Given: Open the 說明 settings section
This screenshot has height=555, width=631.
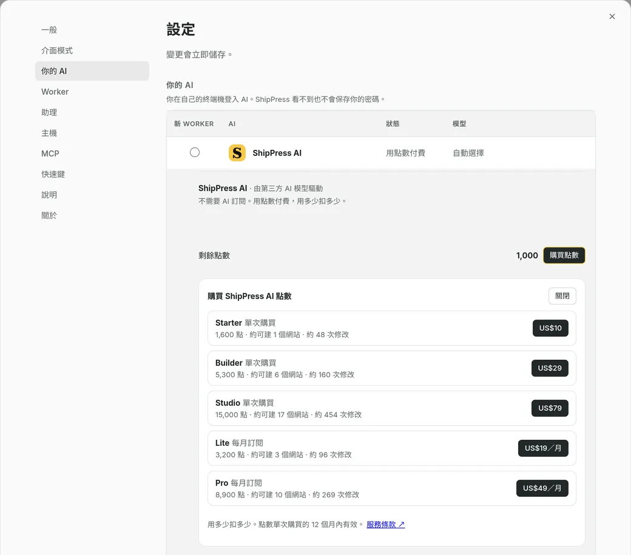Looking at the screenshot, I should [92, 195].
